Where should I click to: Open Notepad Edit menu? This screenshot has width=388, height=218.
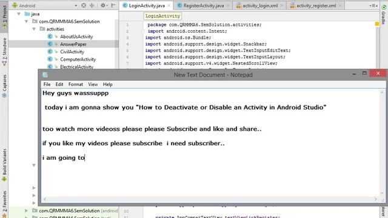point(59,85)
